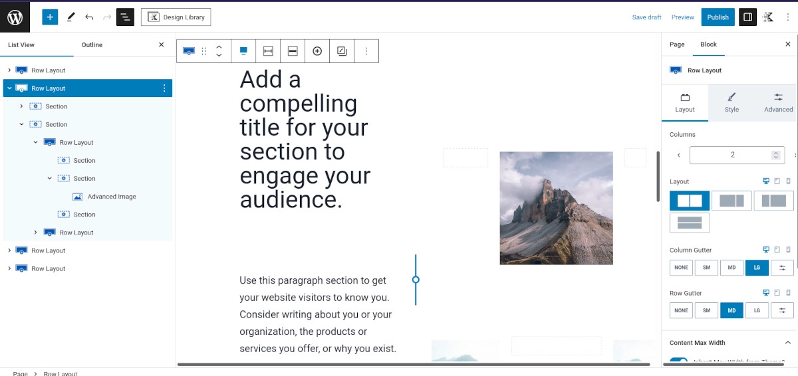Expand the first Section under the highlighted Row Layout

(22, 106)
